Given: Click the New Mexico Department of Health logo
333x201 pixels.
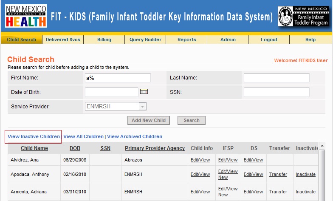Looking at the screenshot, I should [x=26, y=16].
